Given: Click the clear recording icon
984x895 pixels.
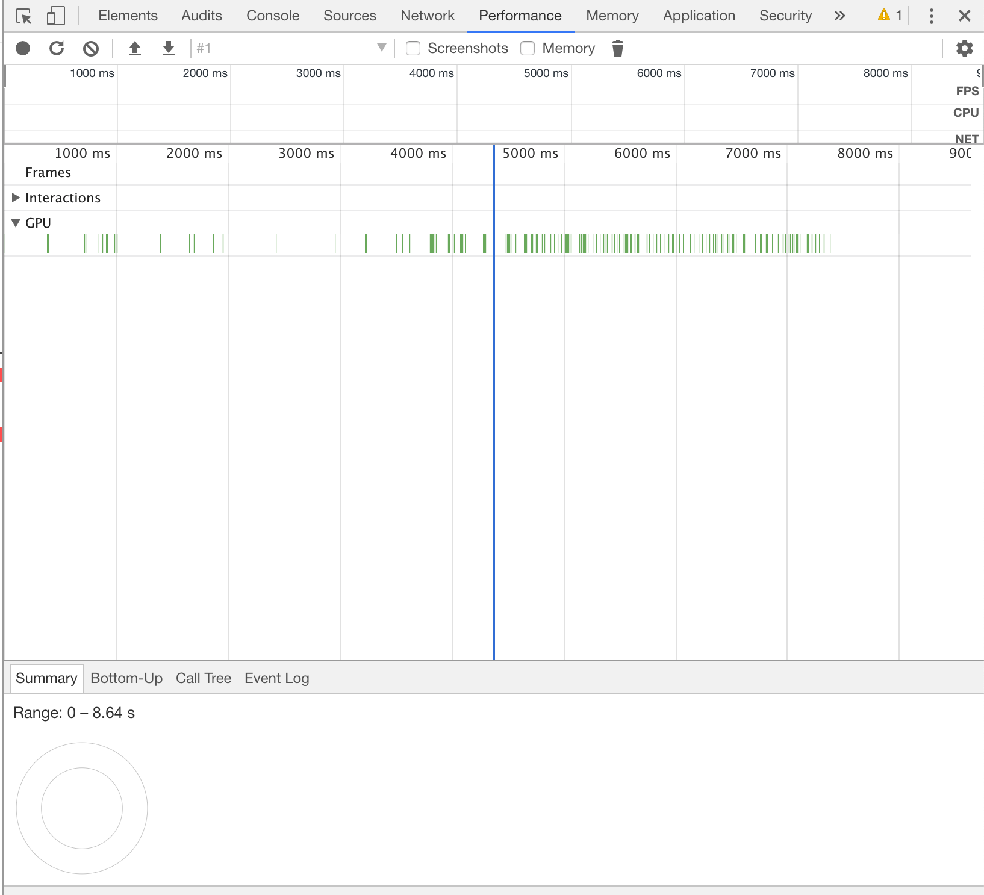Looking at the screenshot, I should tap(91, 48).
